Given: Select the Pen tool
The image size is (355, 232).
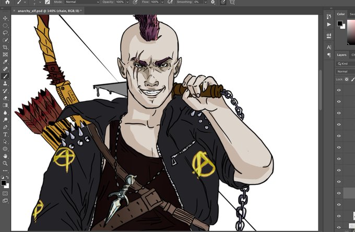Looking at the screenshot, I should point(5,127).
